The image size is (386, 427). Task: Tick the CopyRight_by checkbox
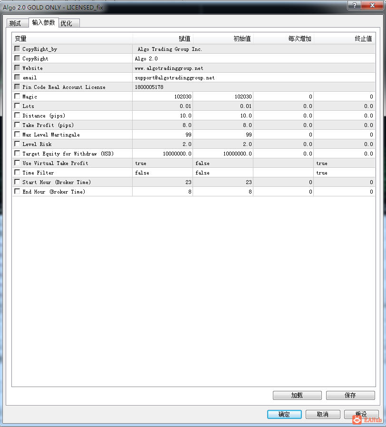[x=18, y=49]
